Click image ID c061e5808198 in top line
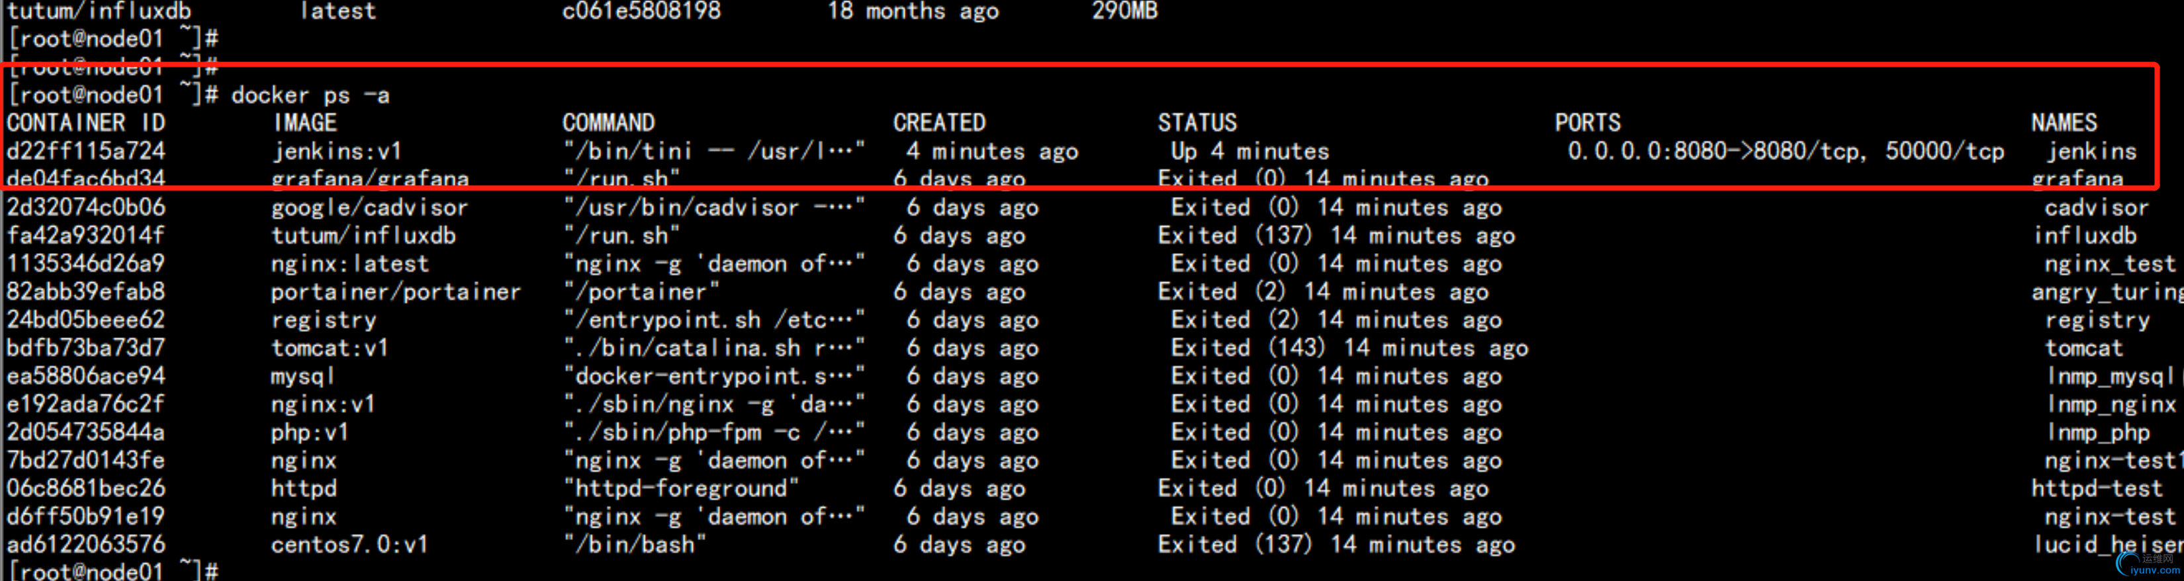The width and height of the screenshot is (2184, 581). (x=641, y=11)
